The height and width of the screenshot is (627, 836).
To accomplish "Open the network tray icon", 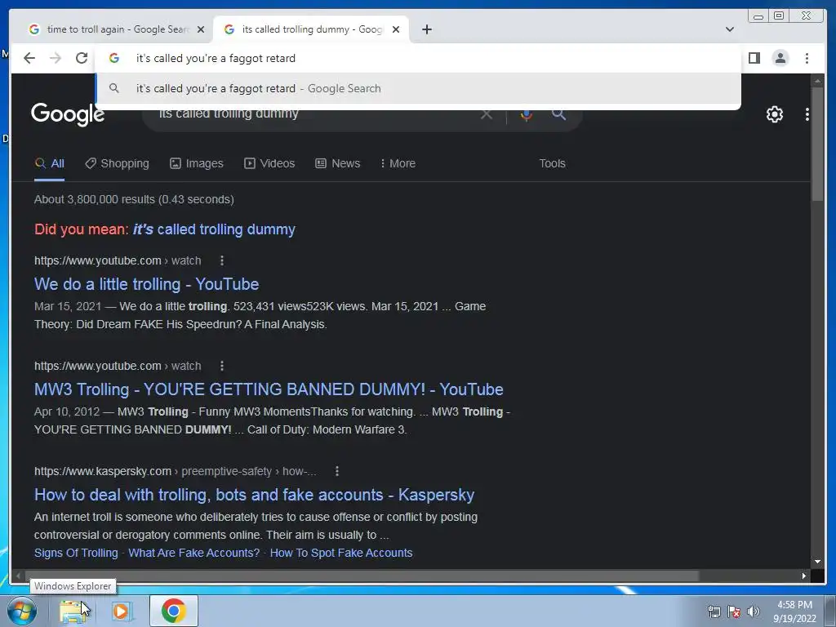I will click(714, 611).
